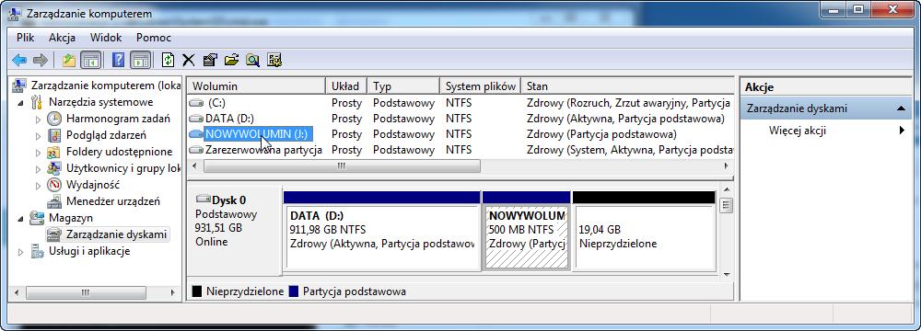Click the Akcje pane header
The image size is (921, 331).
tap(826, 86)
